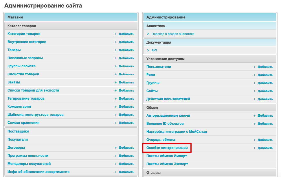Click the chevron before Переход в раздел аналитики
The image size is (281, 177).
148,34
